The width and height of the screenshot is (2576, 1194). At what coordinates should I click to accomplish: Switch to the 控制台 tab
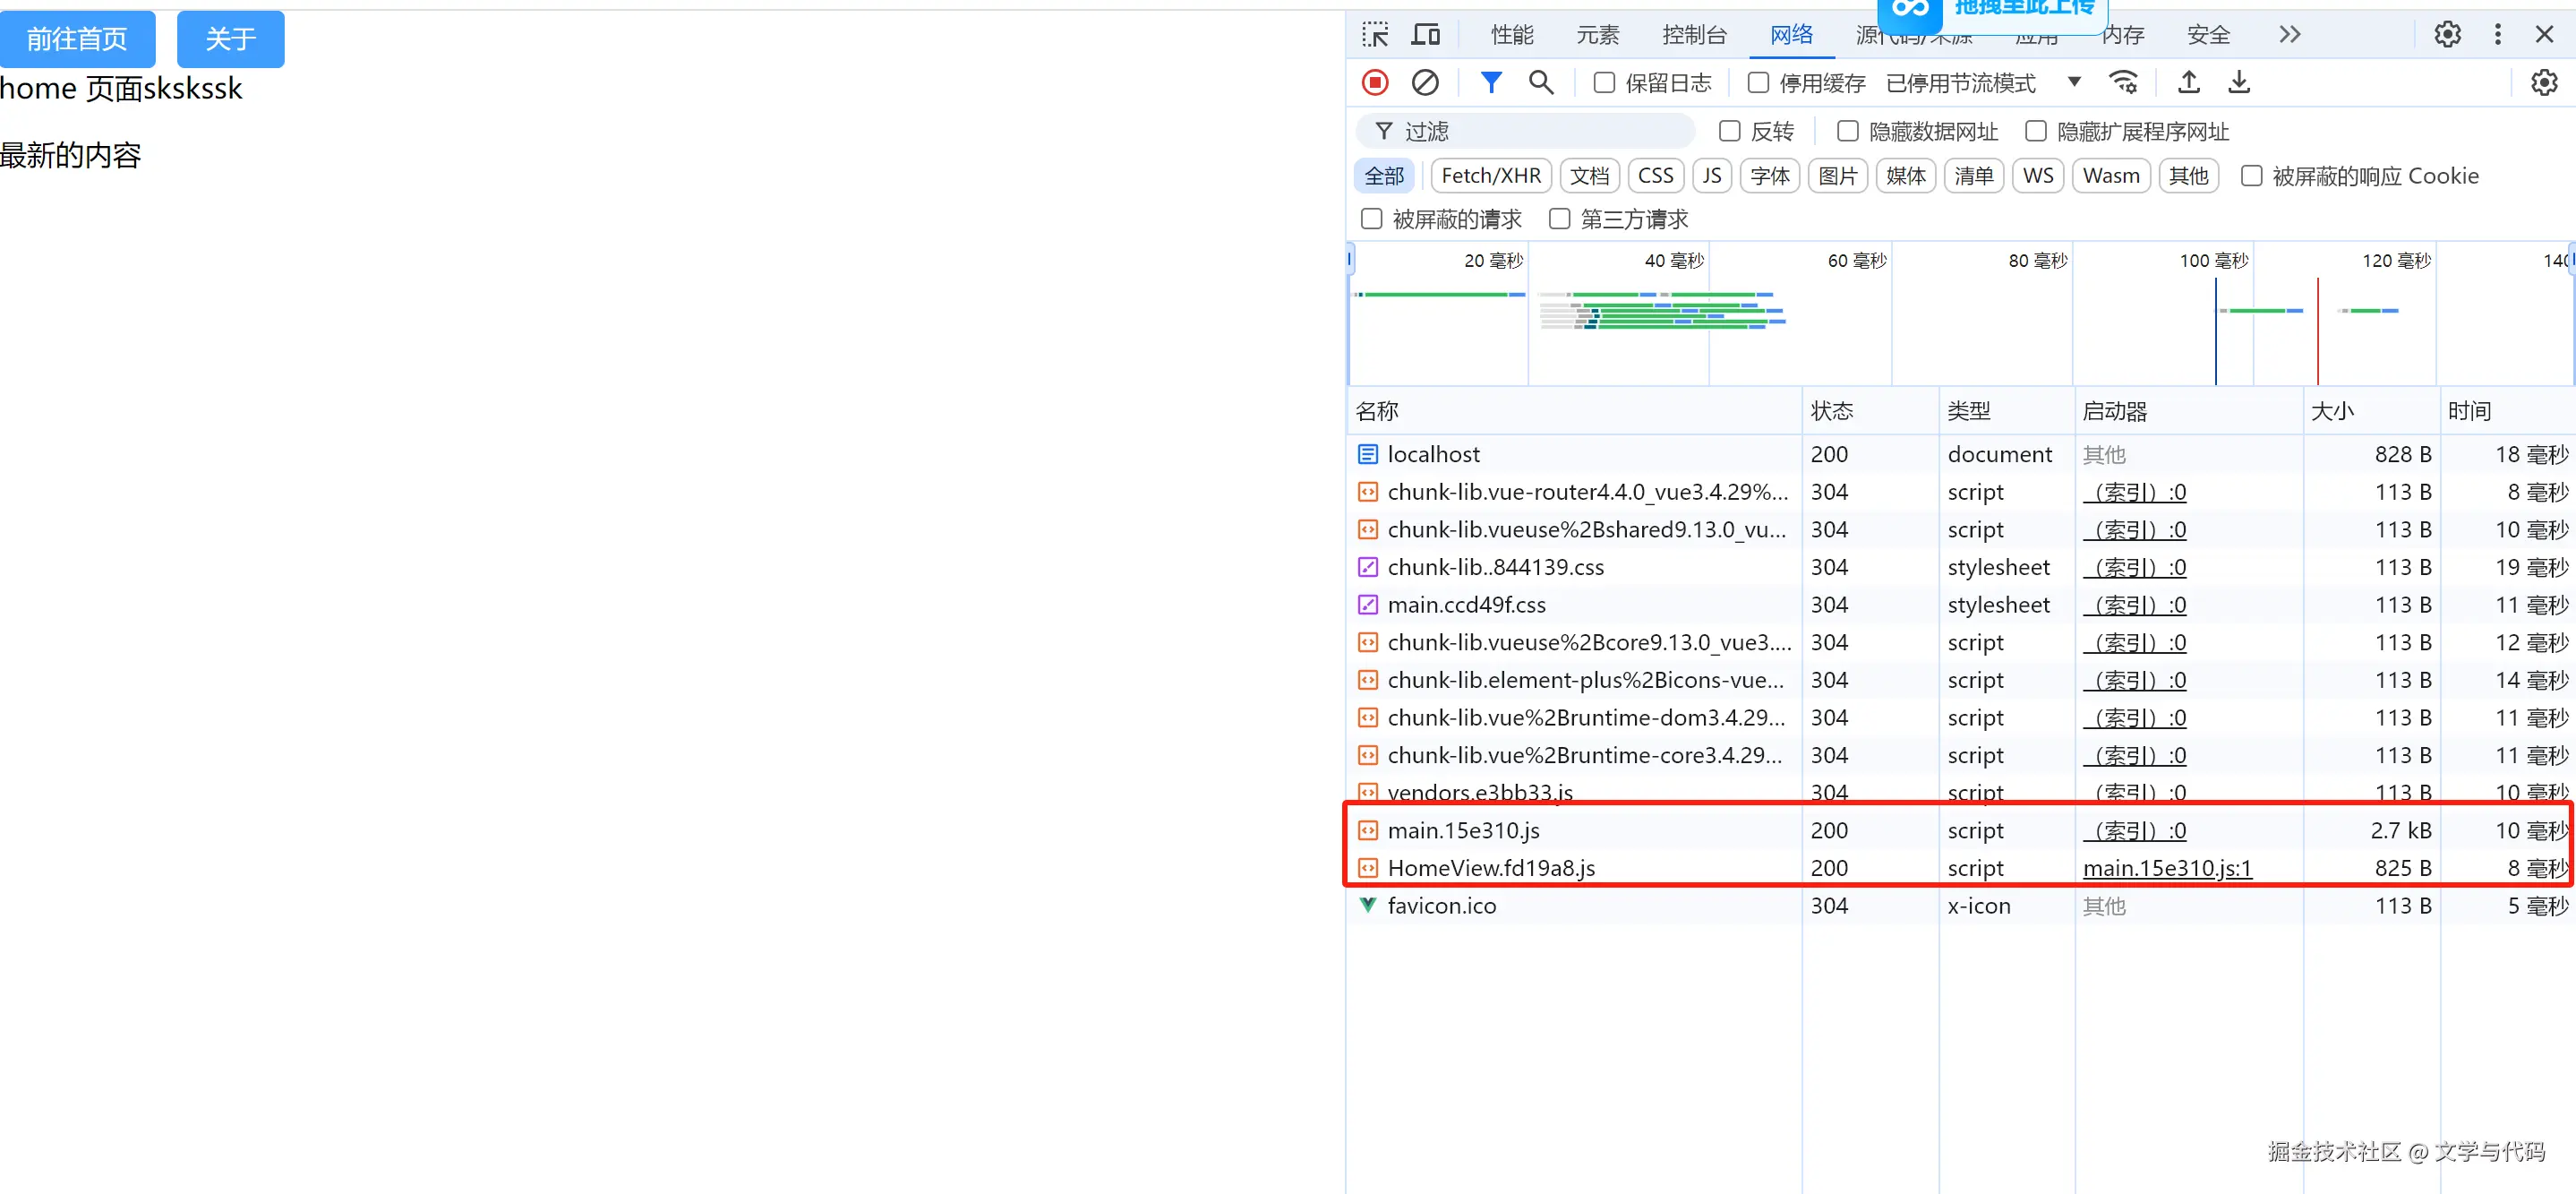1694,35
